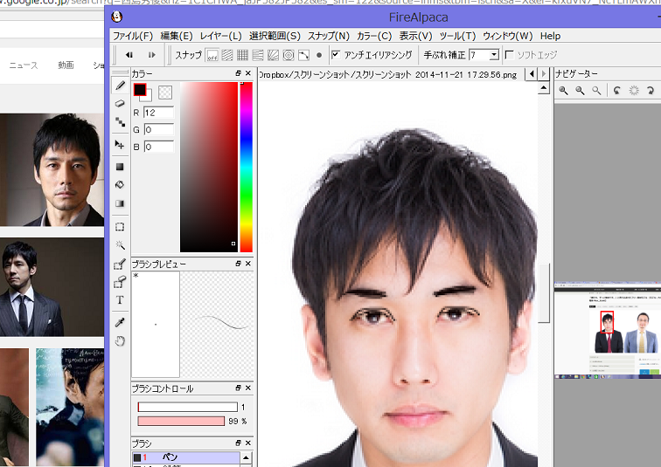Viewport: 661px width, 467px height.
Task: Close the ブラシプレビュー panel
Action: [x=248, y=264]
